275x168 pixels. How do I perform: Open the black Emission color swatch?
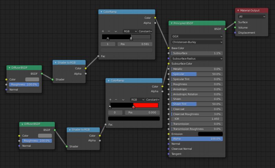pos(210,134)
